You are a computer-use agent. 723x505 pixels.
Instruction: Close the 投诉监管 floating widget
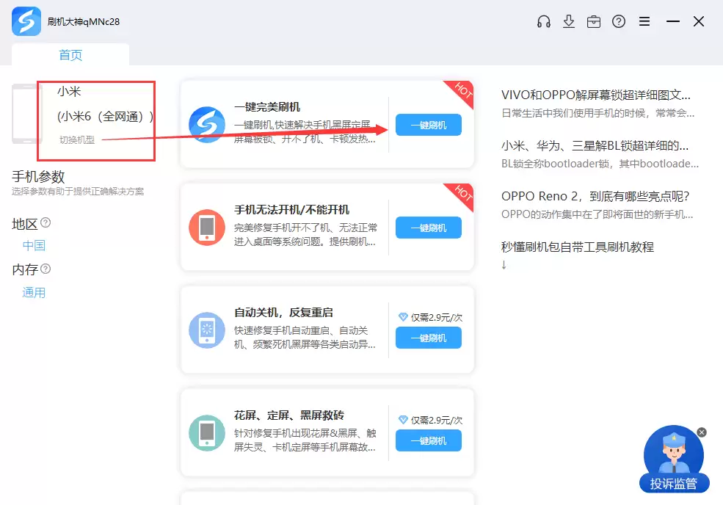(x=702, y=432)
